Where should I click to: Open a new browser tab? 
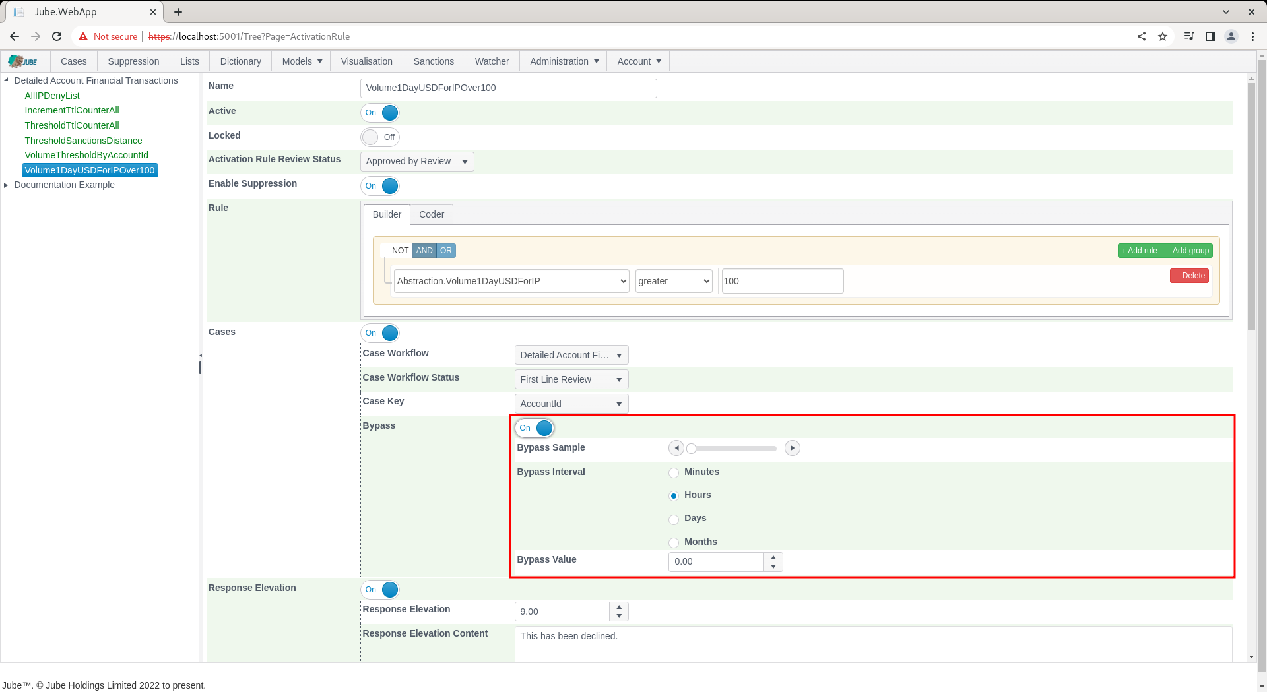[x=178, y=12]
